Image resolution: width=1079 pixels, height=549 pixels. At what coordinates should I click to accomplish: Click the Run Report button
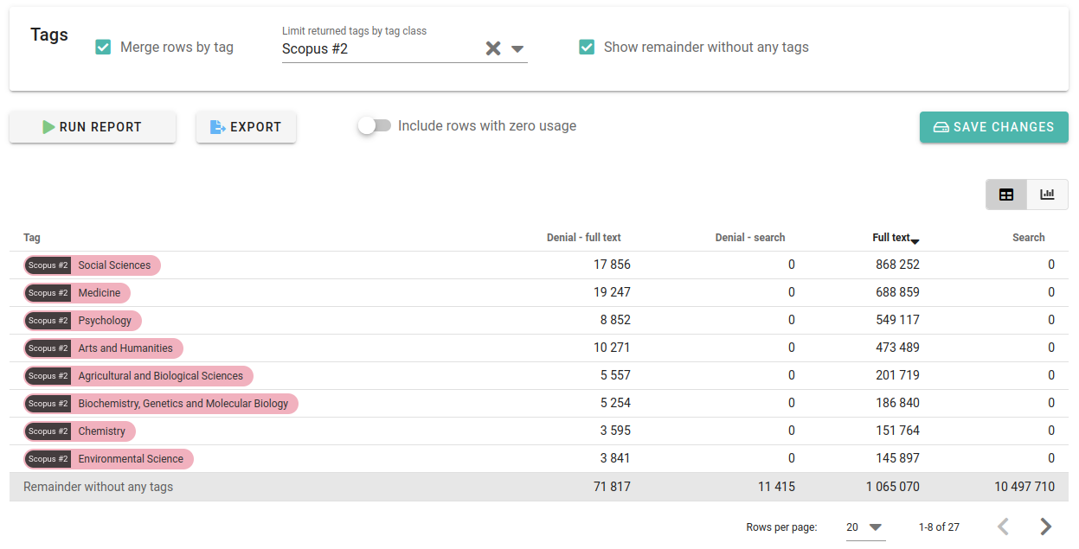pos(93,127)
